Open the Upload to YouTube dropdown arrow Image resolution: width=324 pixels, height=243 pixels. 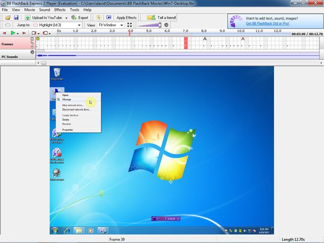click(66, 18)
